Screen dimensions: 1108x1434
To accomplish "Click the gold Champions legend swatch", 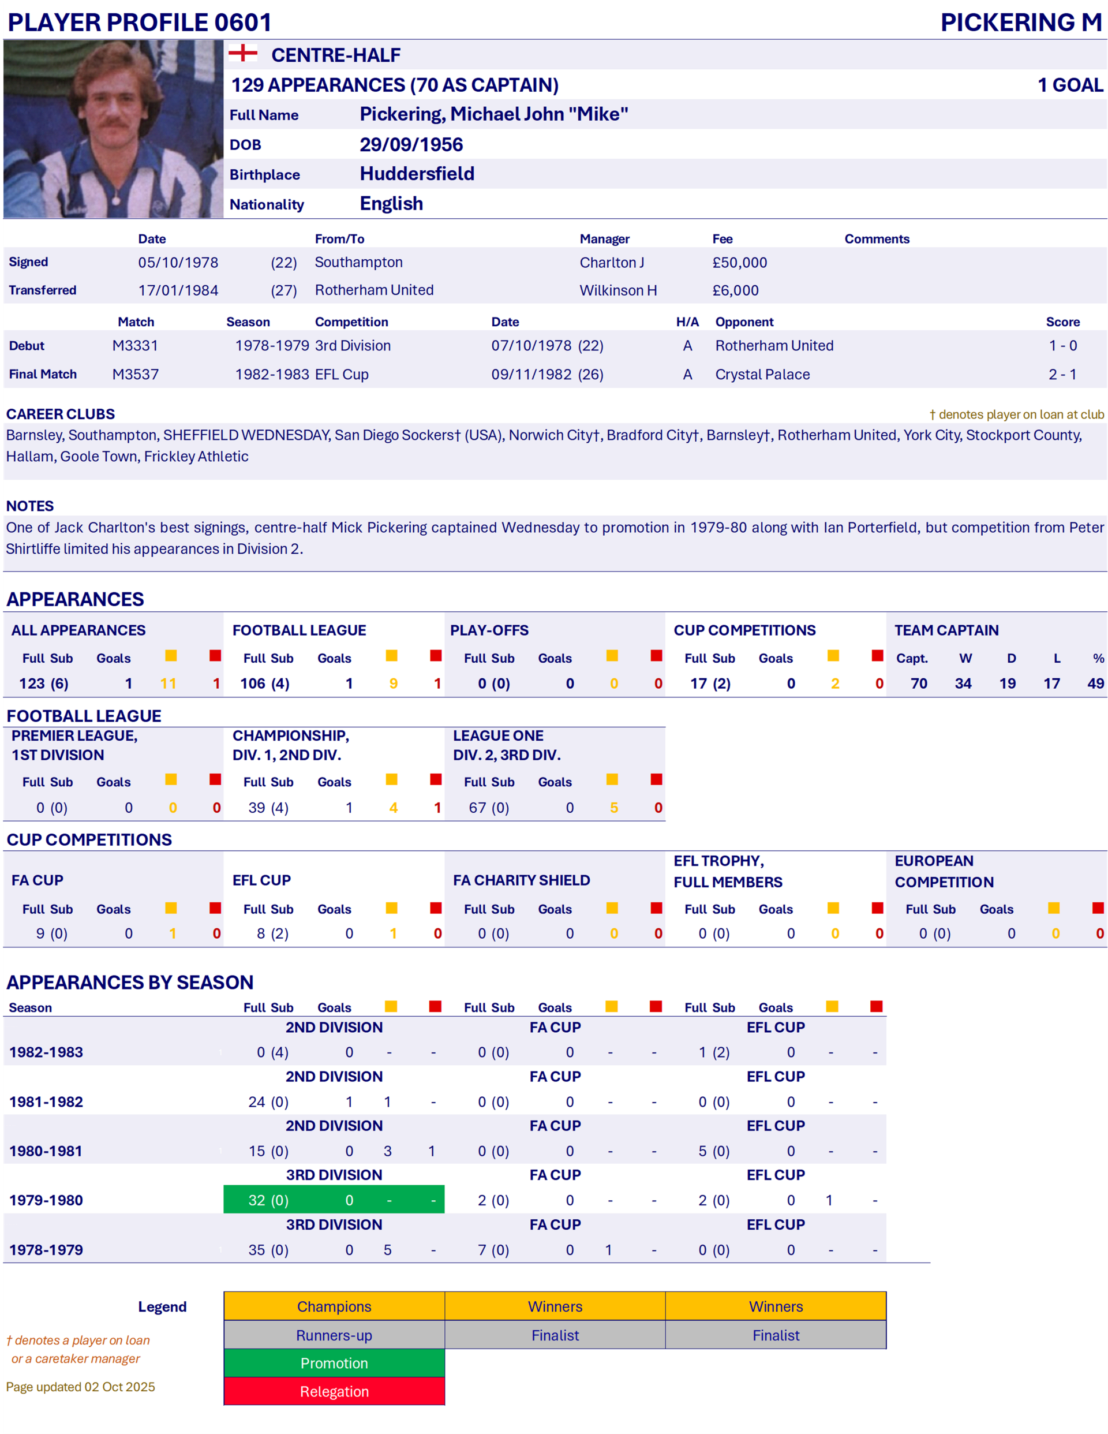I will [334, 1306].
